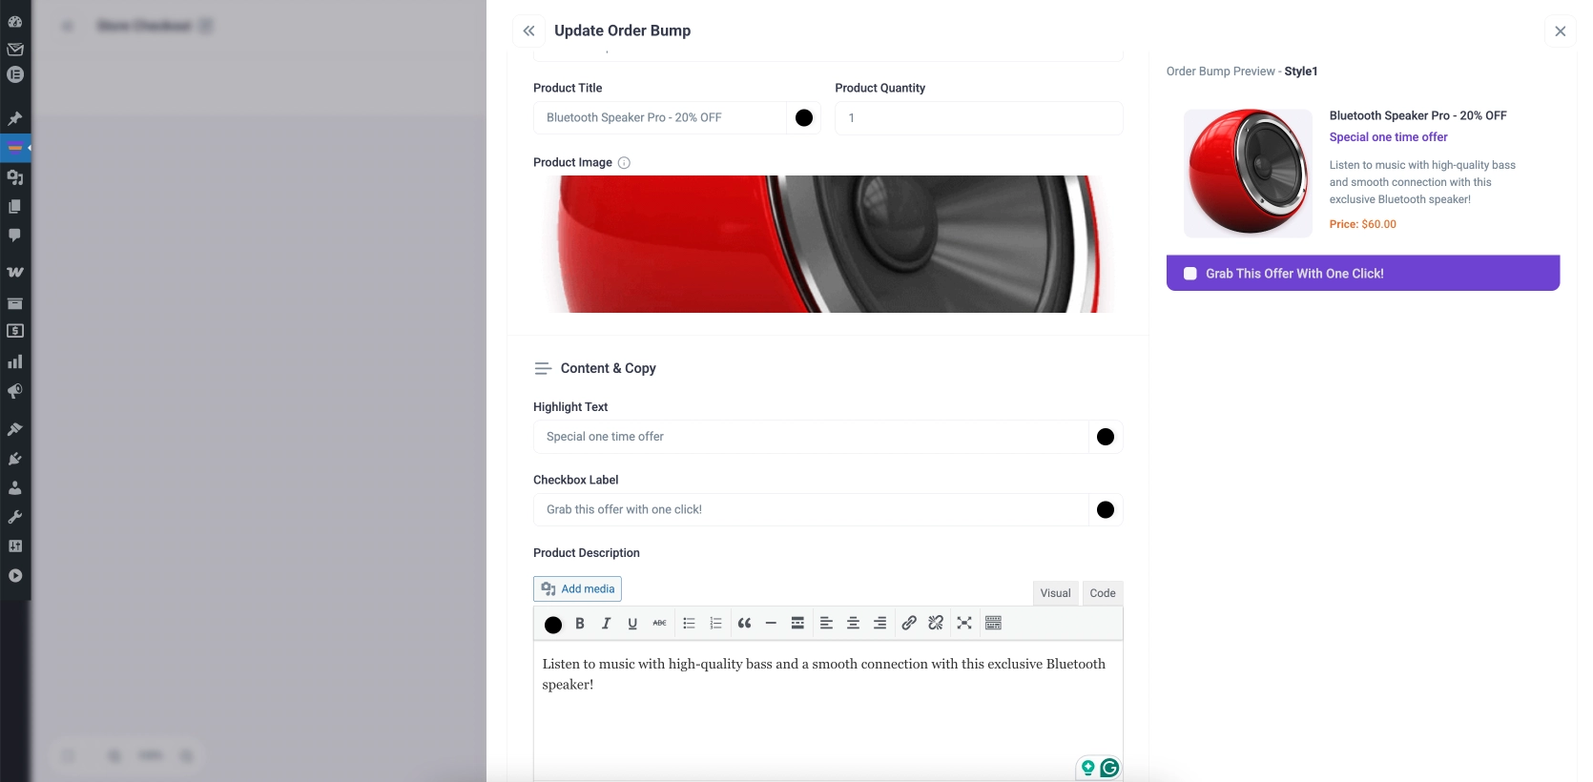Open the Grammarly icon in editor
The height and width of the screenshot is (782, 1593).
tap(1109, 768)
